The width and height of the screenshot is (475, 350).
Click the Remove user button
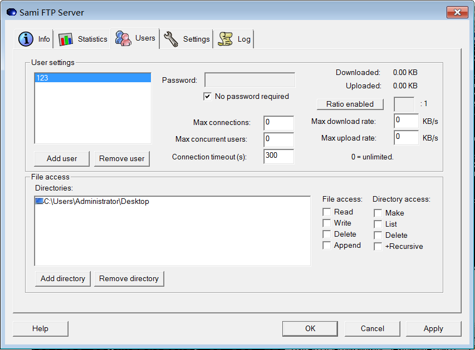point(122,159)
